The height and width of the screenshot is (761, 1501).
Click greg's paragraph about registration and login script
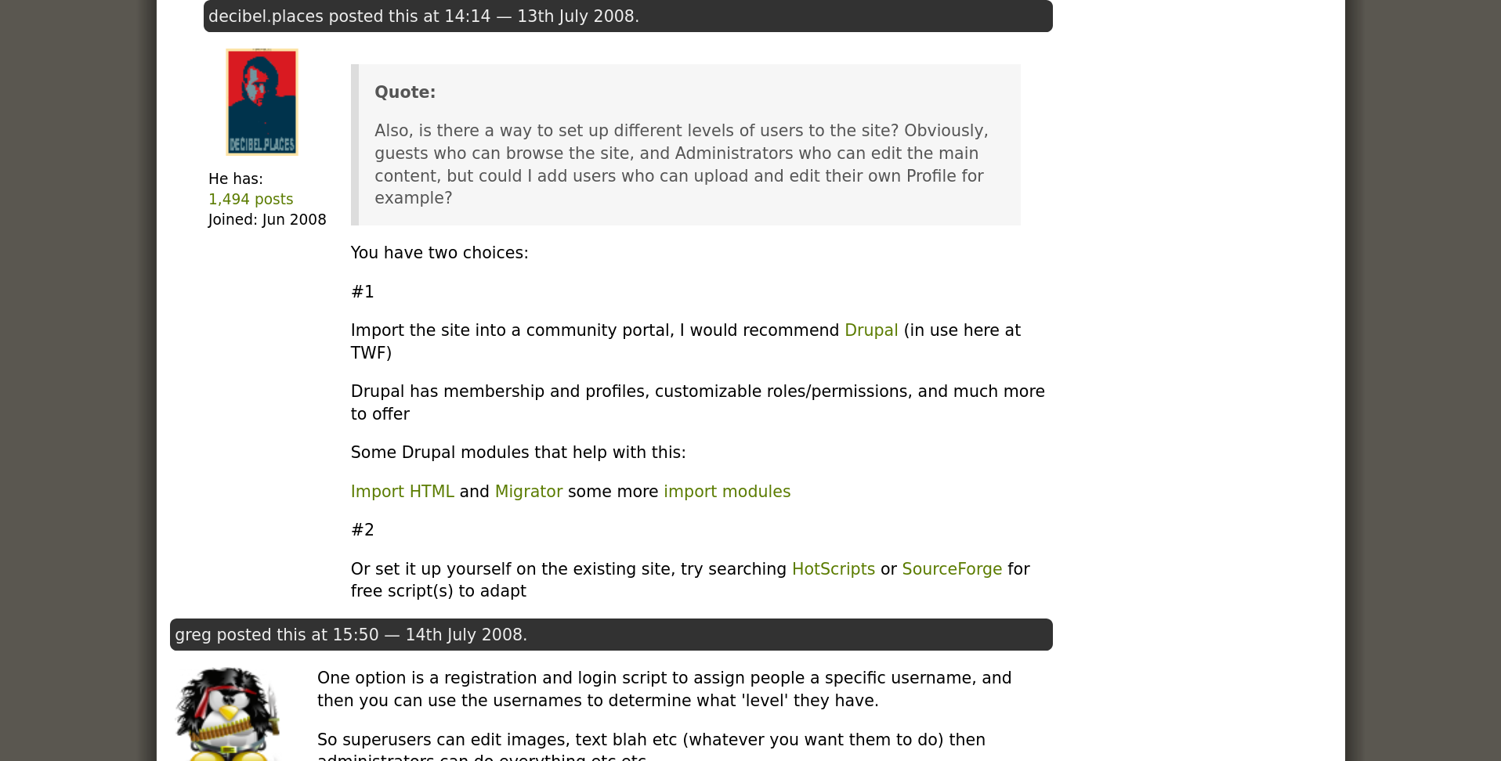click(664, 689)
